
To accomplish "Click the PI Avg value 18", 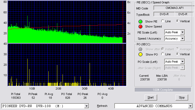I will click(x=50, y=98).
